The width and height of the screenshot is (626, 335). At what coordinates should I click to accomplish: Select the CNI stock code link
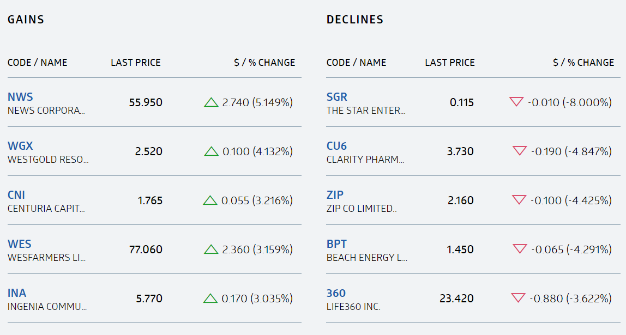pyautogui.click(x=16, y=195)
